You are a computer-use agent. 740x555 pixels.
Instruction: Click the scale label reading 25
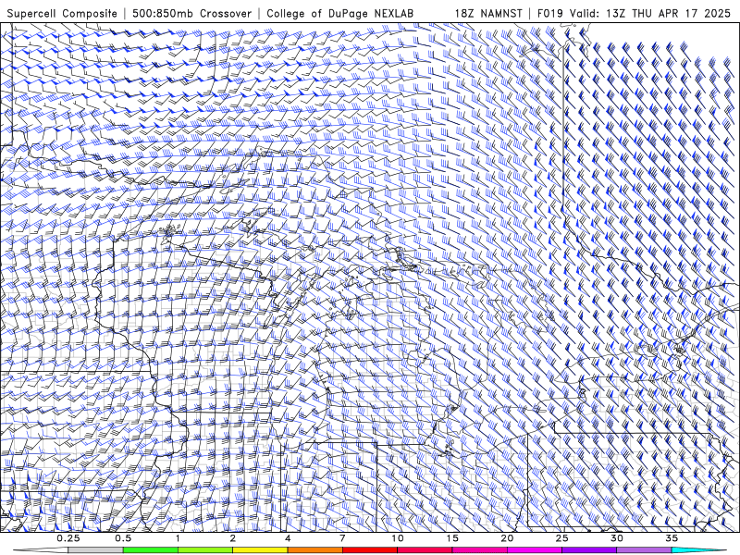pos(561,538)
